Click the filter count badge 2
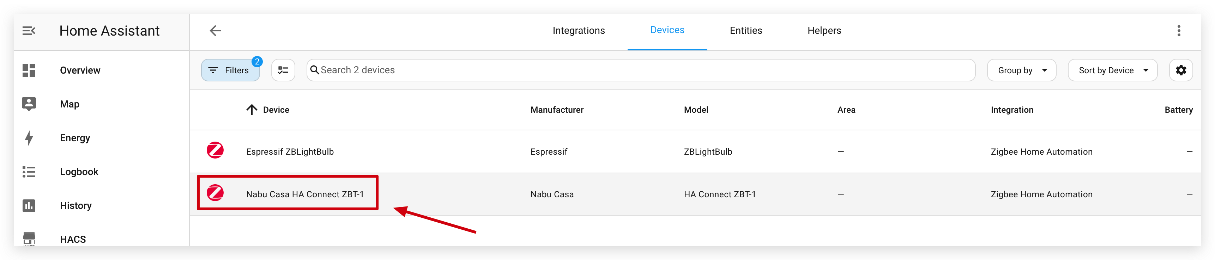This screenshot has width=1215, height=260. click(256, 62)
